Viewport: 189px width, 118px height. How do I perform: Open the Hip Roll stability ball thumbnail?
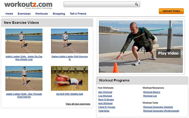click(69, 78)
